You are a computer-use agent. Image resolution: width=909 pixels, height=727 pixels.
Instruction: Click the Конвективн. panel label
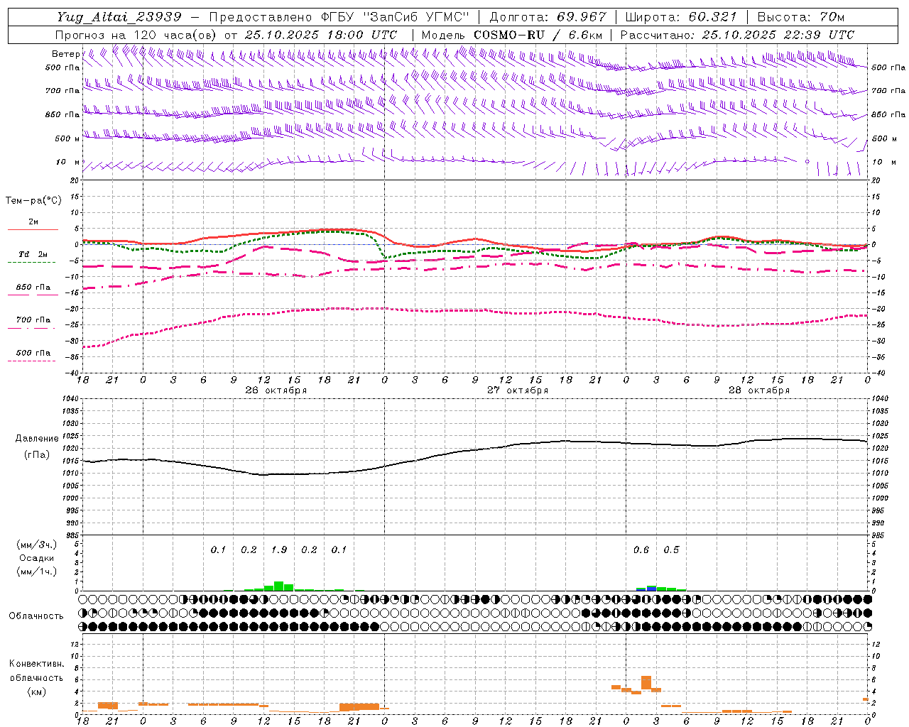36,664
